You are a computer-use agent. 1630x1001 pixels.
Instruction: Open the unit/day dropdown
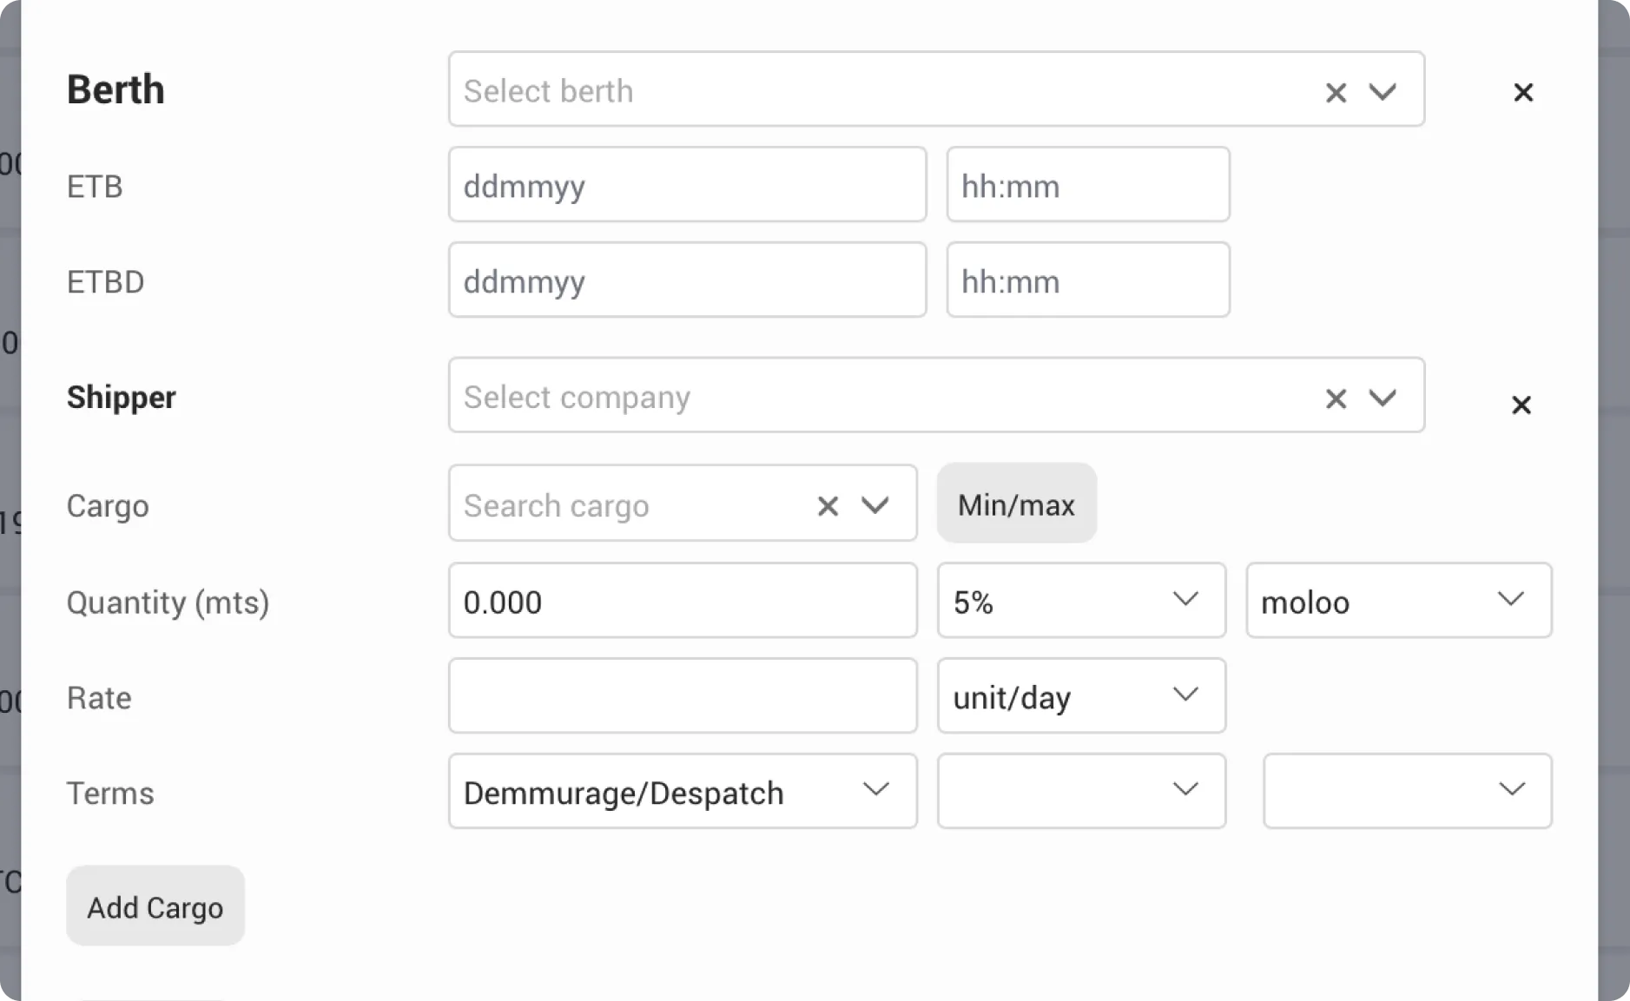[1081, 696]
